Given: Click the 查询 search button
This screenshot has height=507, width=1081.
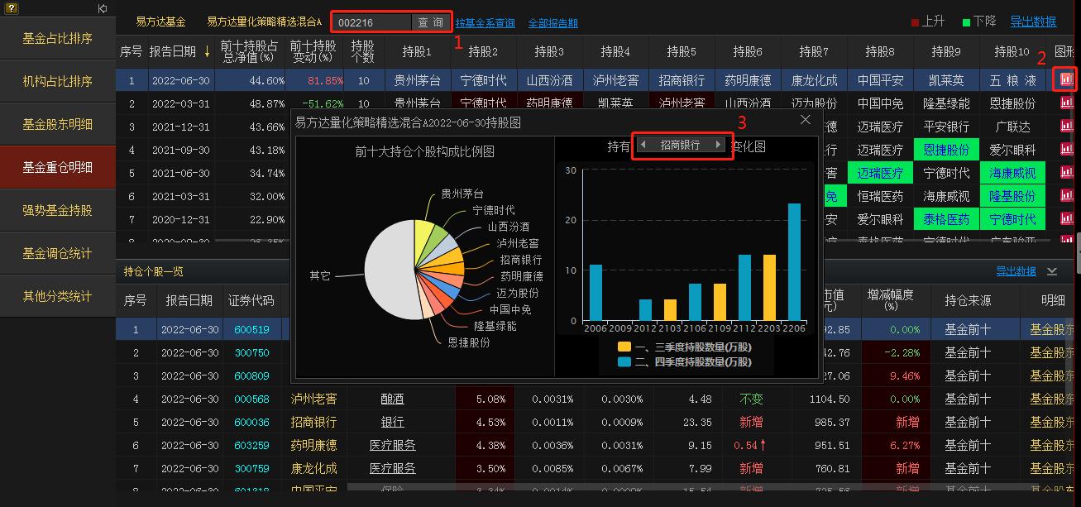Looking at the screenshot, I should [431, 22].
